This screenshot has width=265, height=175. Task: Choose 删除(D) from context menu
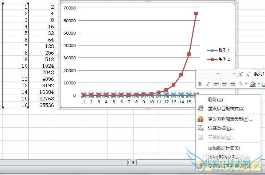coord(228,100)
